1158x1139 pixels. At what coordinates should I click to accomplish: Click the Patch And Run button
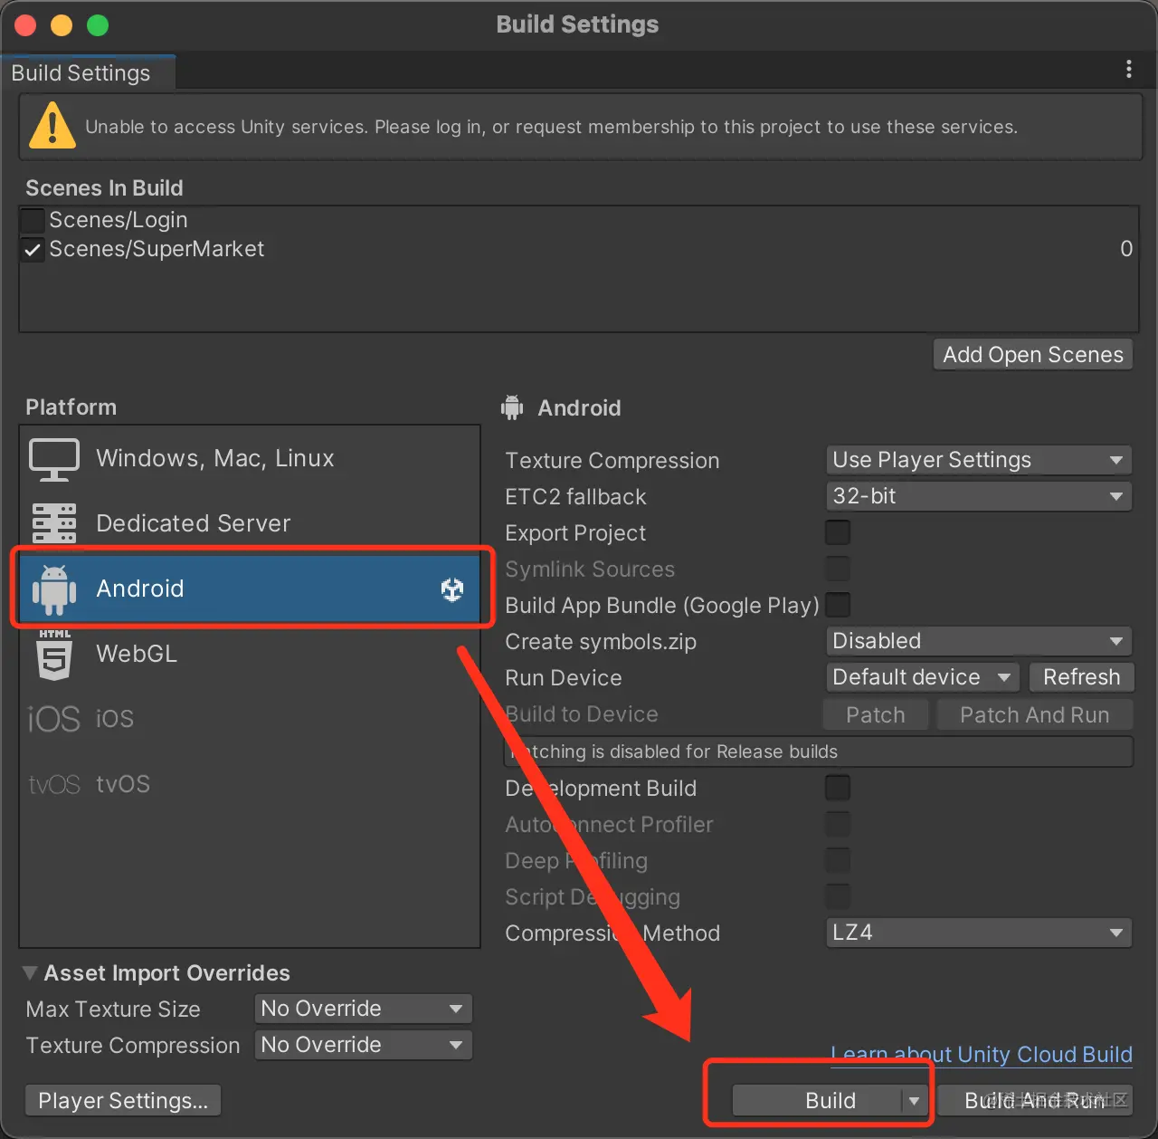[1034, 715]
